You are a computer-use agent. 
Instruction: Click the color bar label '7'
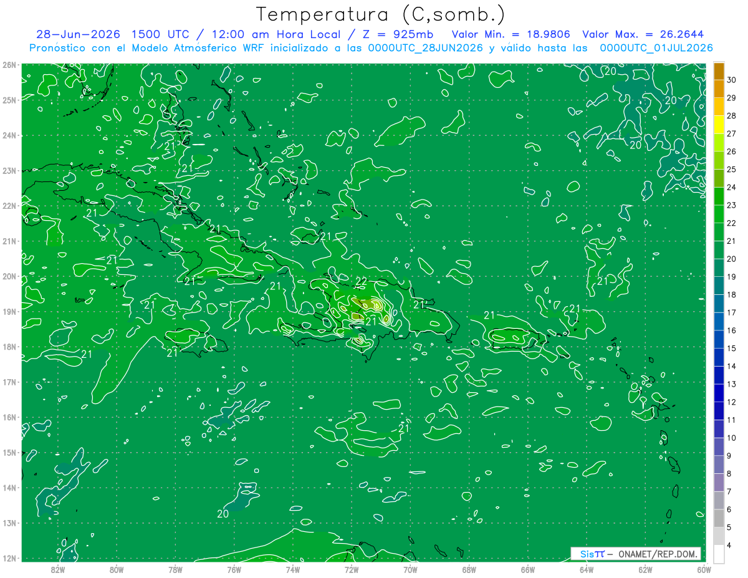coord(729,491)
